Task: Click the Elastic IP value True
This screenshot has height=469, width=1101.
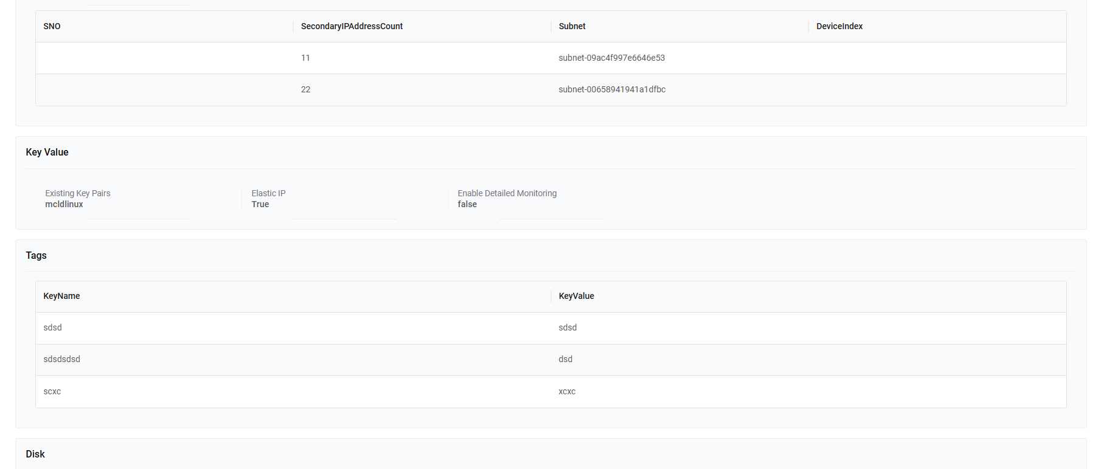Action: click(260, 204)
